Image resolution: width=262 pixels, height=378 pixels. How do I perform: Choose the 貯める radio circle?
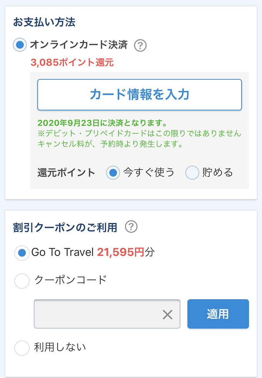(192, 173)
